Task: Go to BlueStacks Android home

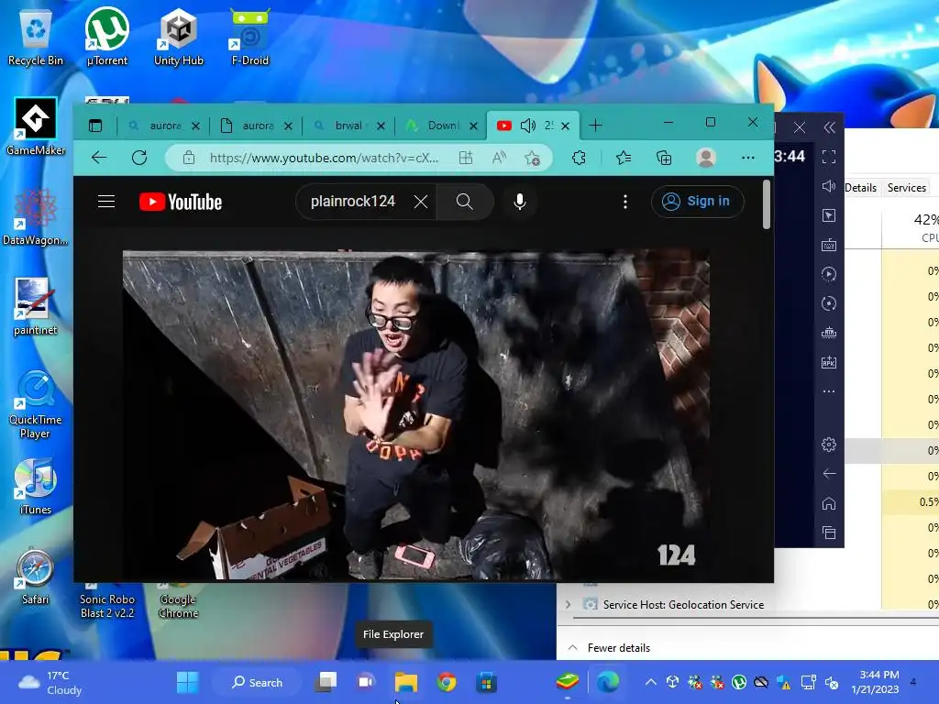Action: pyautogui.click(x=829, y=503)
